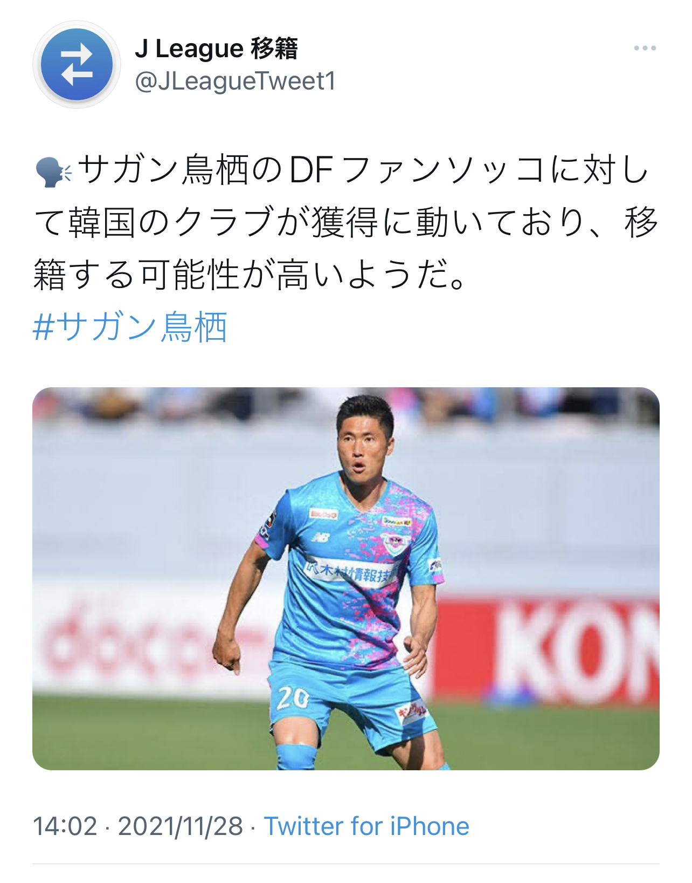
Task: Tap the speaking head emoji in tweet
Action: (53, 172)
